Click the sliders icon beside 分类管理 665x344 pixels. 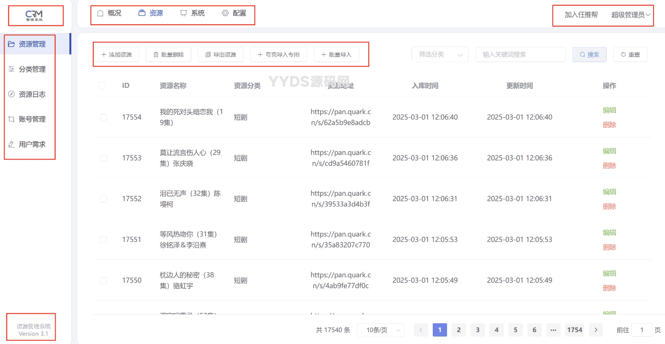(x=11, y=69)
